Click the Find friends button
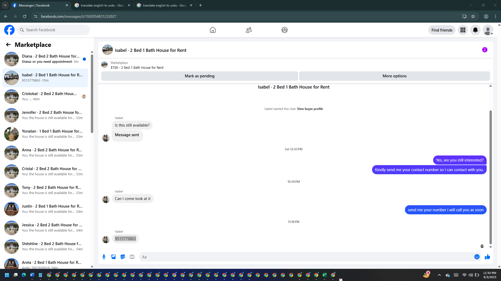The width and height of the screenshot is (501, 281). pos(442,30)
